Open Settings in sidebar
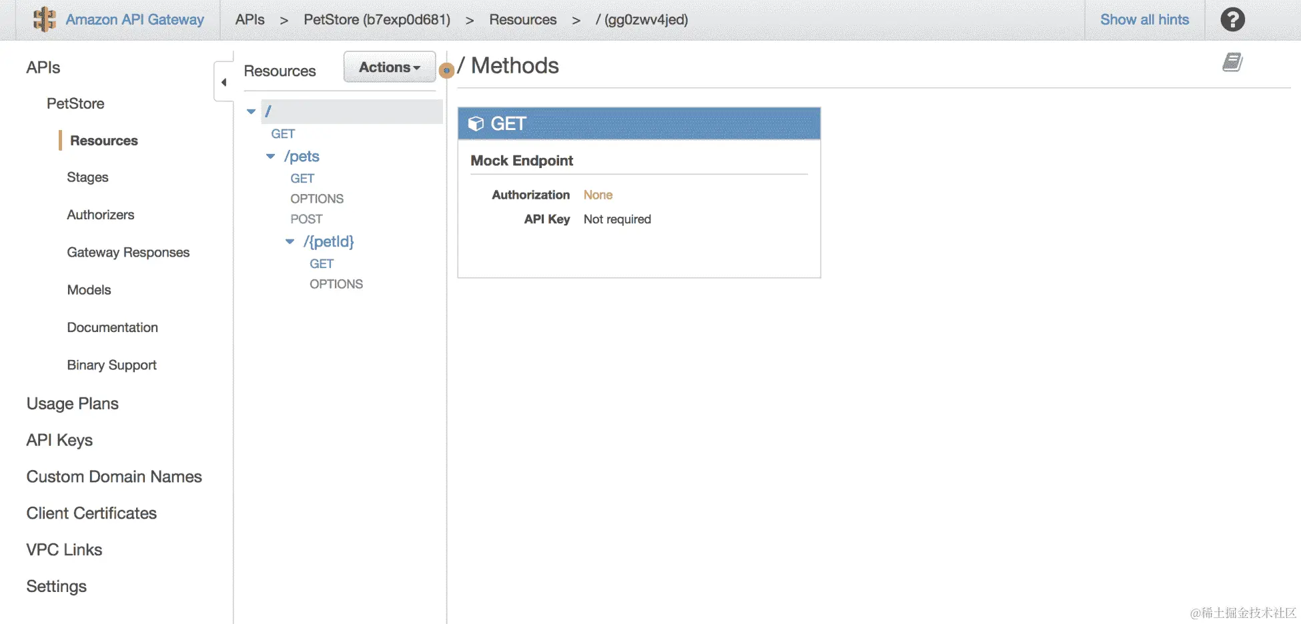 tap(57, 586)
